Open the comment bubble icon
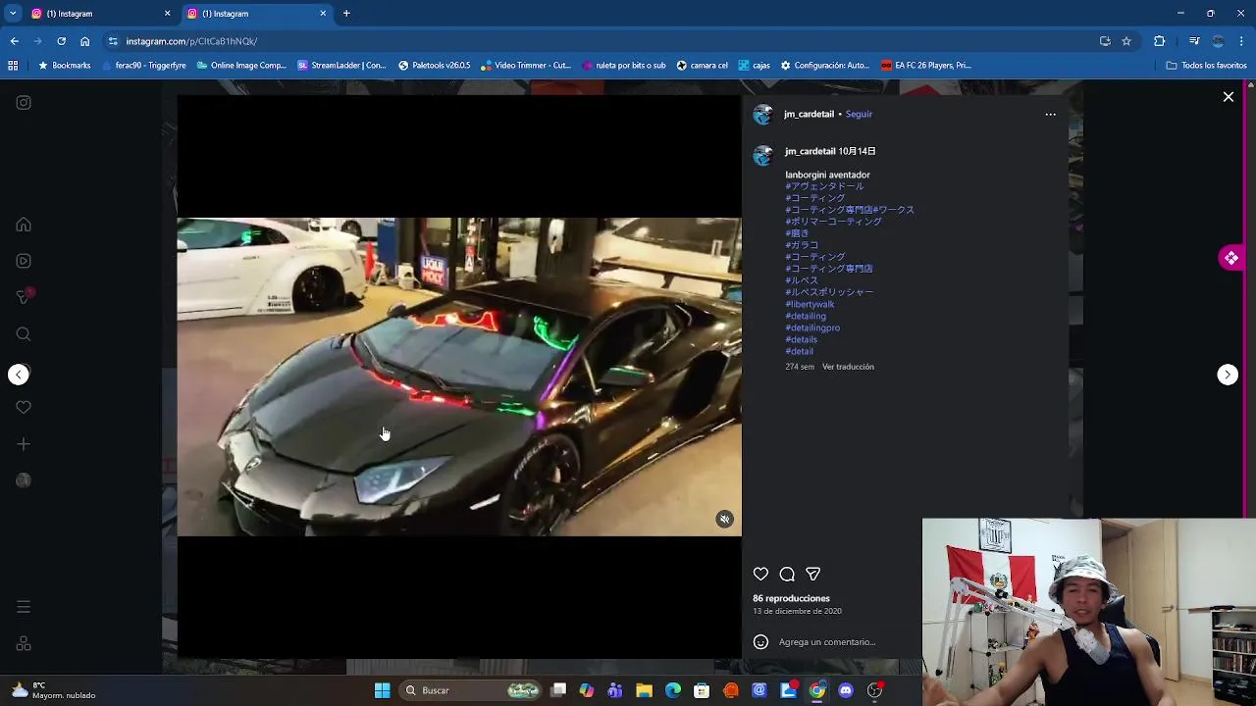 pyautogui.click(x=787, y=574)
